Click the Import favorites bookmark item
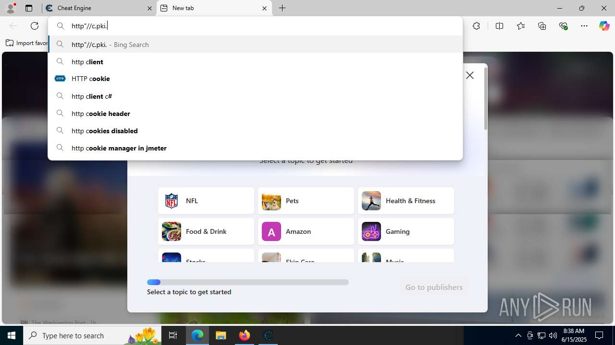 [x=27, y=43]
